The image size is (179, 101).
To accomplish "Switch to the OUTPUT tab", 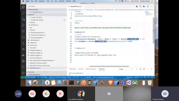I will click(x=81, y=69).
